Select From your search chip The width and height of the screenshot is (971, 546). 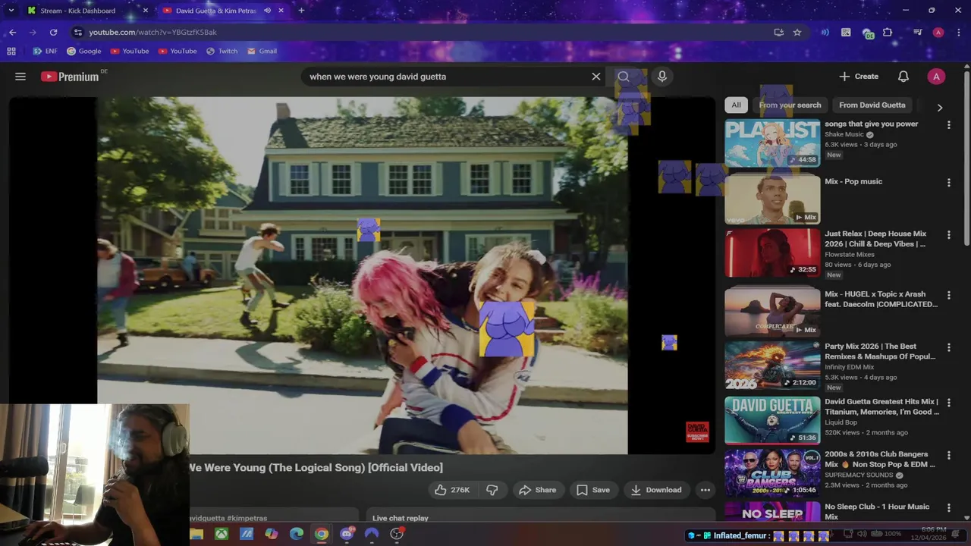click(790, 105)
